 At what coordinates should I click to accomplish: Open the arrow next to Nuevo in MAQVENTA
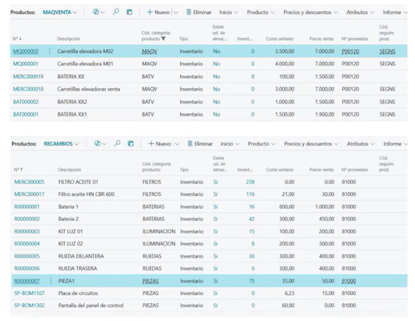click(176, 12)
